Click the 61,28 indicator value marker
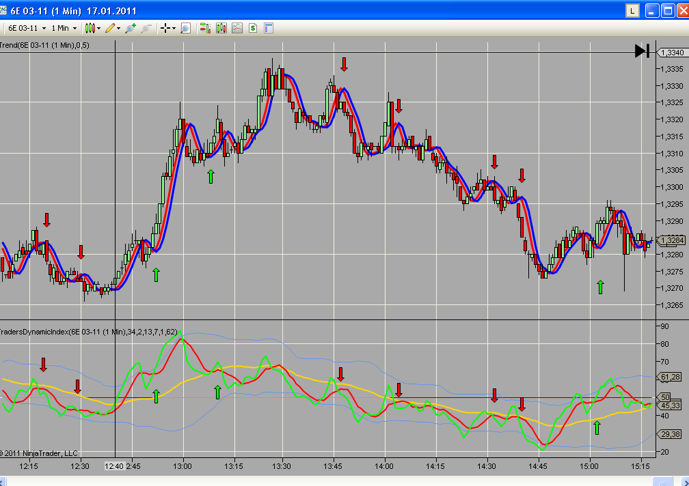The image size is (689, 486). tap(668, 377)
